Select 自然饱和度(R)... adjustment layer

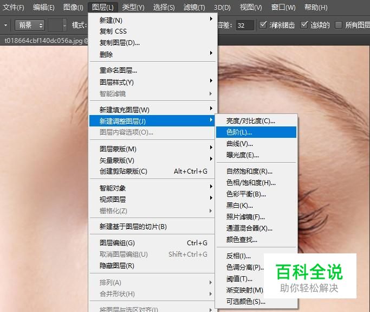(256, 171)
